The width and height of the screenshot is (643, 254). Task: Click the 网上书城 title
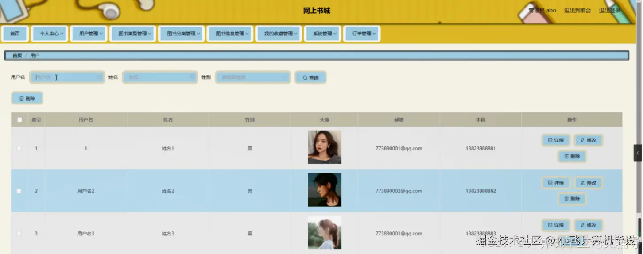click(317, 11)
